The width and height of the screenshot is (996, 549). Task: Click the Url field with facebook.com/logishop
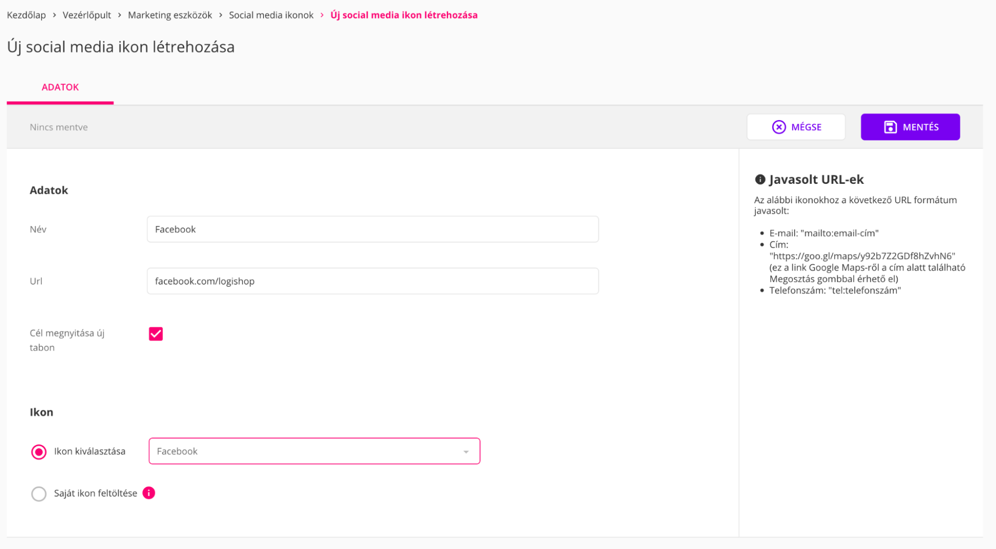pos(372,281)
